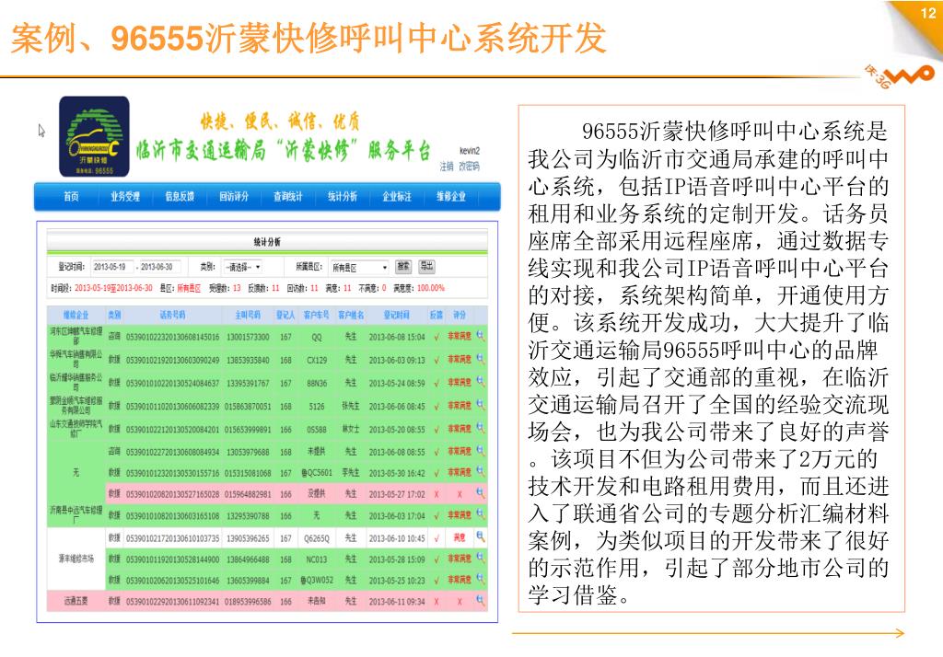Open details magnifier for record 2013-06-08 15:04
943x657 pixels.
tap(480, 336)
